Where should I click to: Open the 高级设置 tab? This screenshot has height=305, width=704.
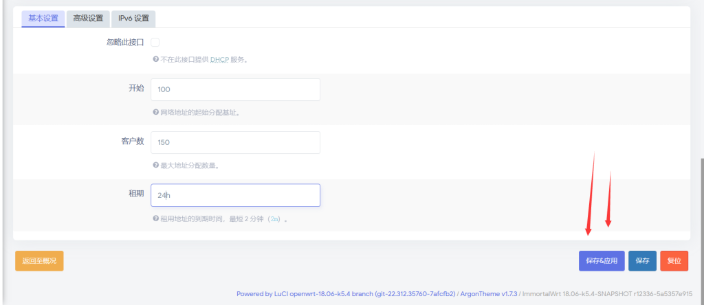(88, 18)
